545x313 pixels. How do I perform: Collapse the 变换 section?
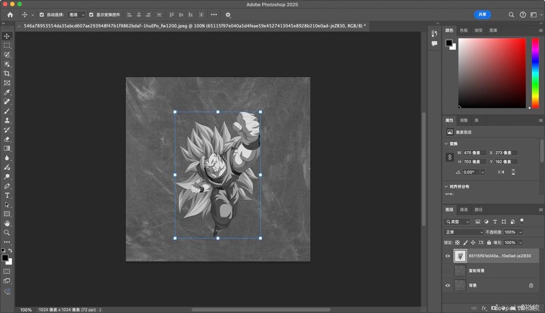(x=446, y=144)
